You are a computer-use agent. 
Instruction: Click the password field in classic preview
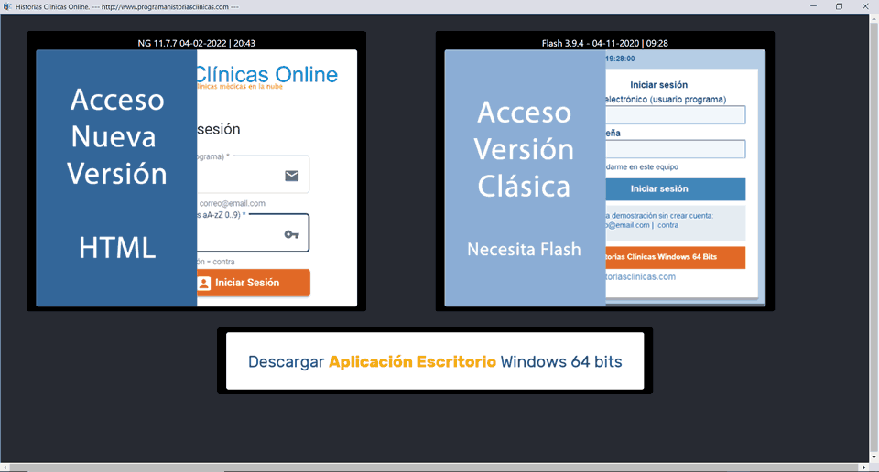click(x=676, y=149)
